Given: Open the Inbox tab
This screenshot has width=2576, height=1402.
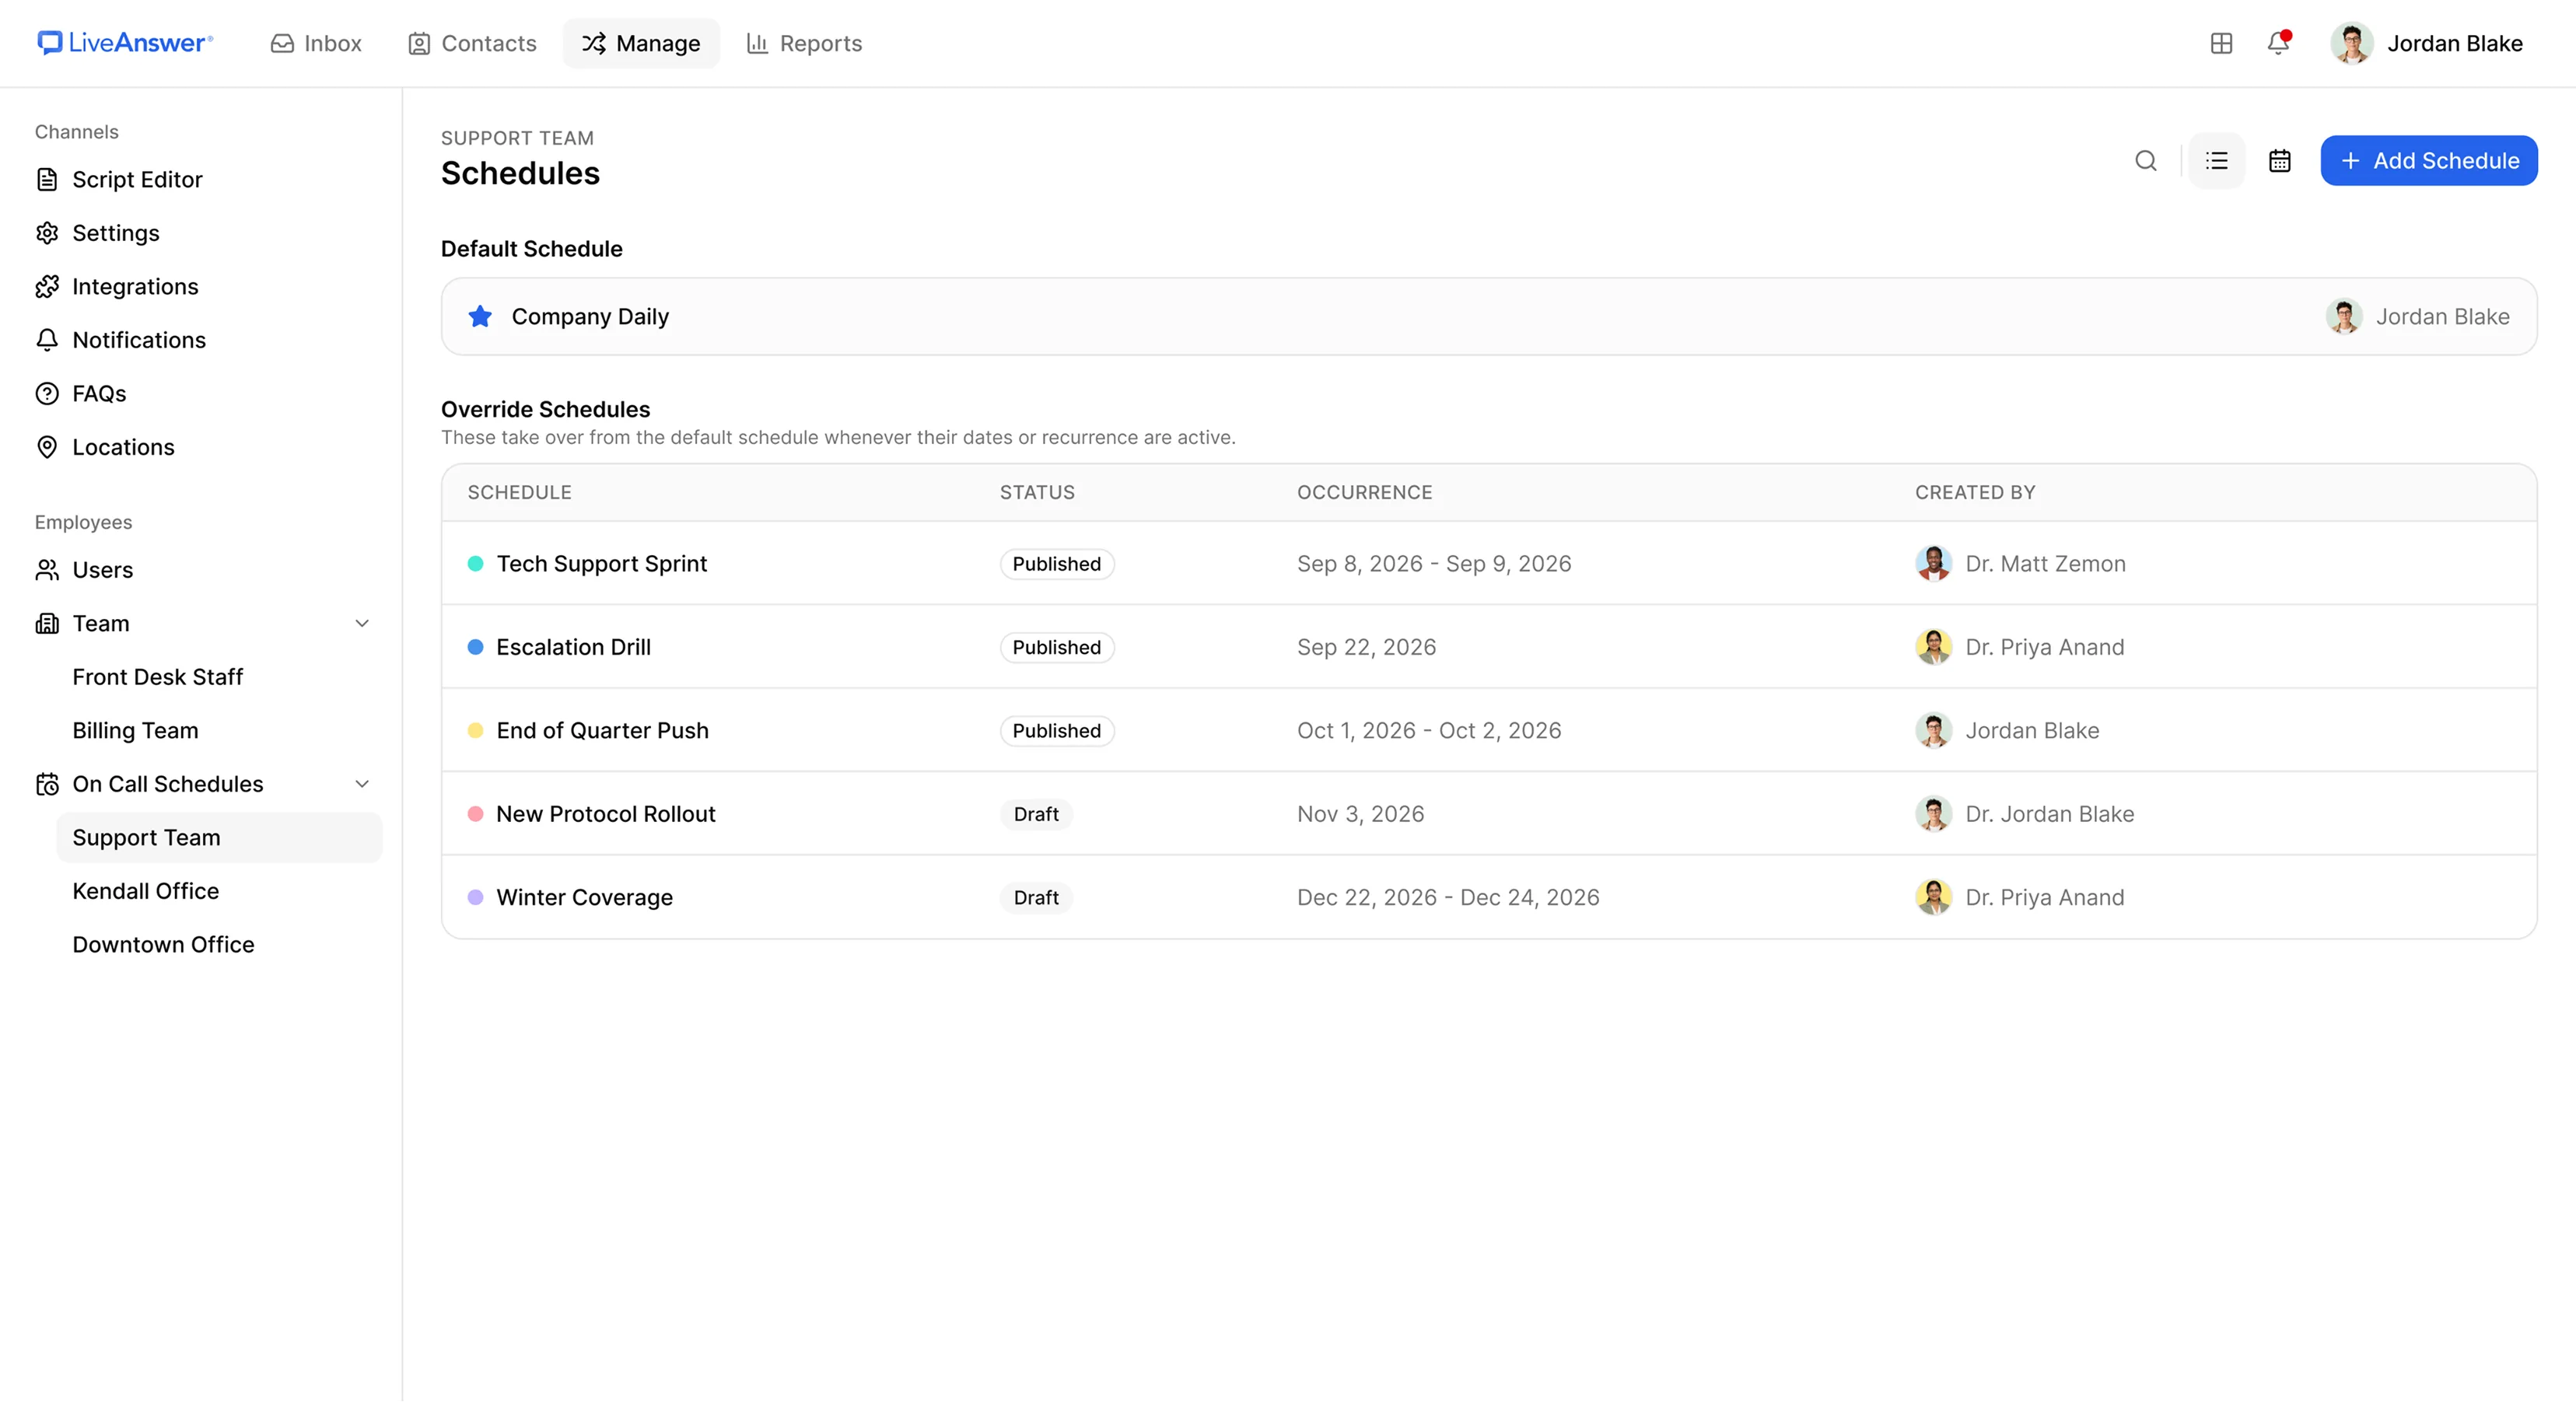Looking at the screenshot, I should tap(316, 43).
